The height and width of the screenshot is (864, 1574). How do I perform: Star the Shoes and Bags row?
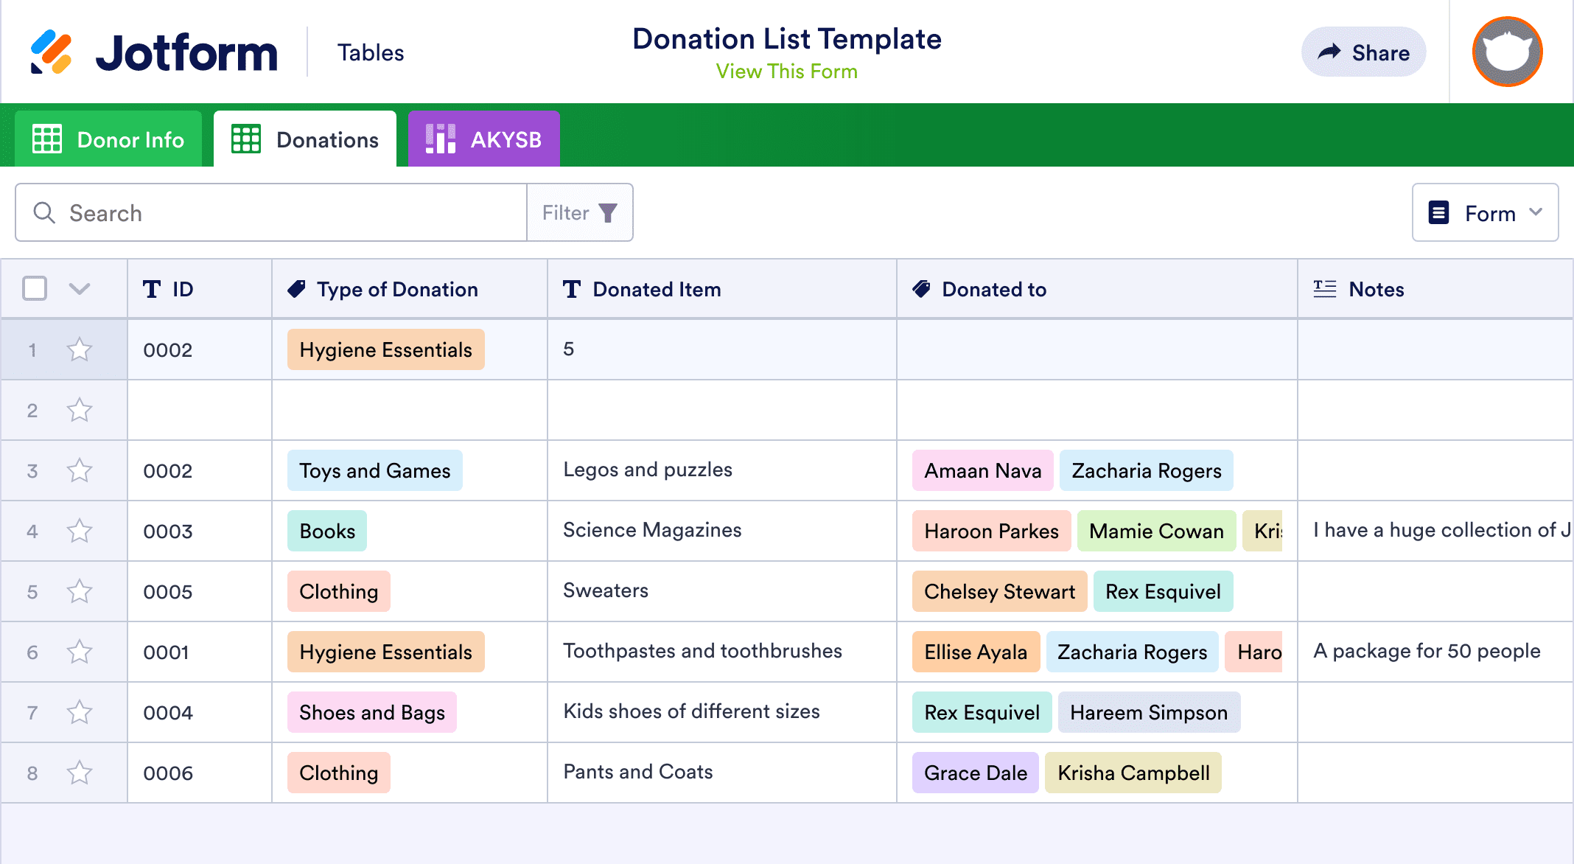point(80,712)
